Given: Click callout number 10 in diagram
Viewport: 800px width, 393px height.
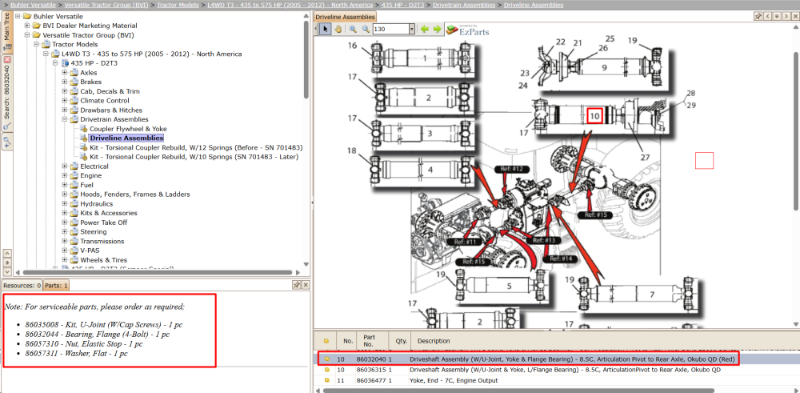Looking at the screenshot, I should tap(594, 116).
